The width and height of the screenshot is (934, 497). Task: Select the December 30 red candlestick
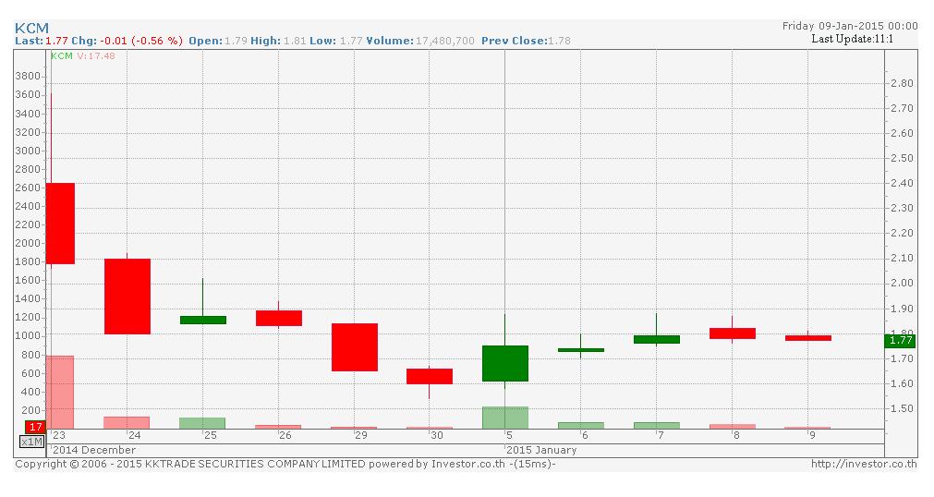[x=430, y=376]
